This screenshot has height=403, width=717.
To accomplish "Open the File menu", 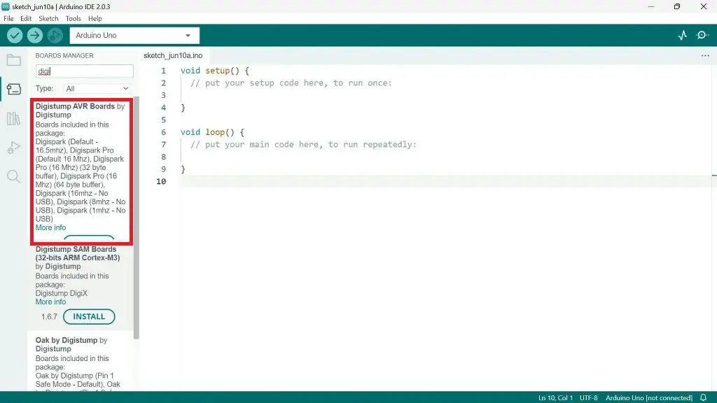I will click(8, 19).
